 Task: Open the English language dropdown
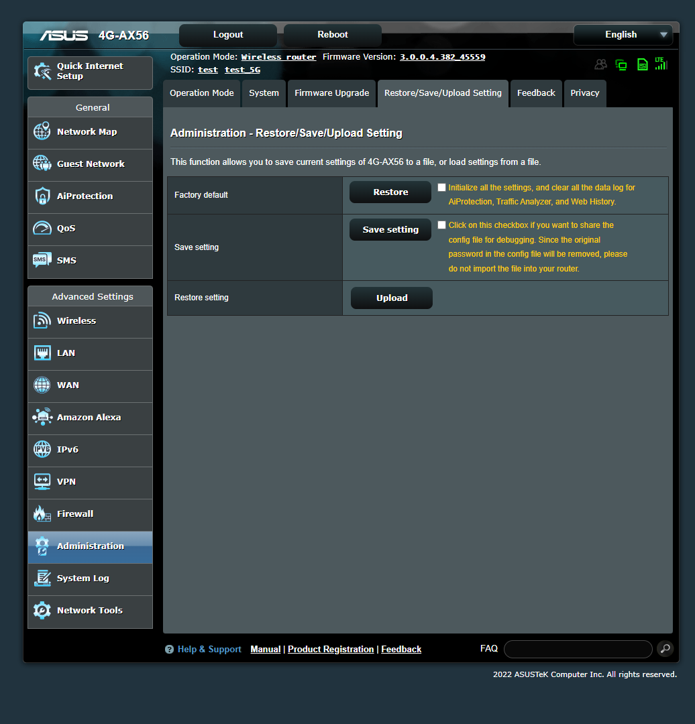pos(623,35)
